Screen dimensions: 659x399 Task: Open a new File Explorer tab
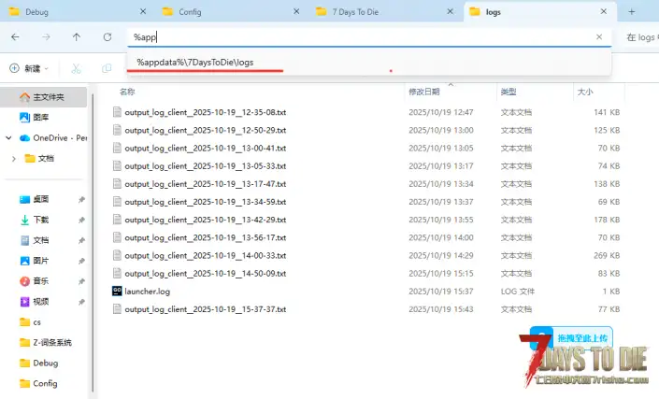[x=632, y=11]
